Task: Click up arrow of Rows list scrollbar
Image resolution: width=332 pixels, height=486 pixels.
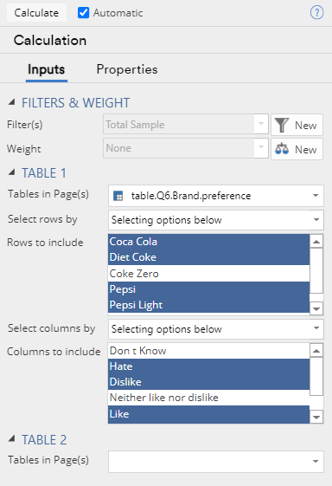Action: (316, 242)
